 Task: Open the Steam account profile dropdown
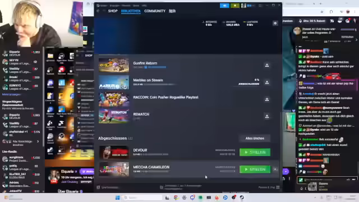click(x=249, y=6)
